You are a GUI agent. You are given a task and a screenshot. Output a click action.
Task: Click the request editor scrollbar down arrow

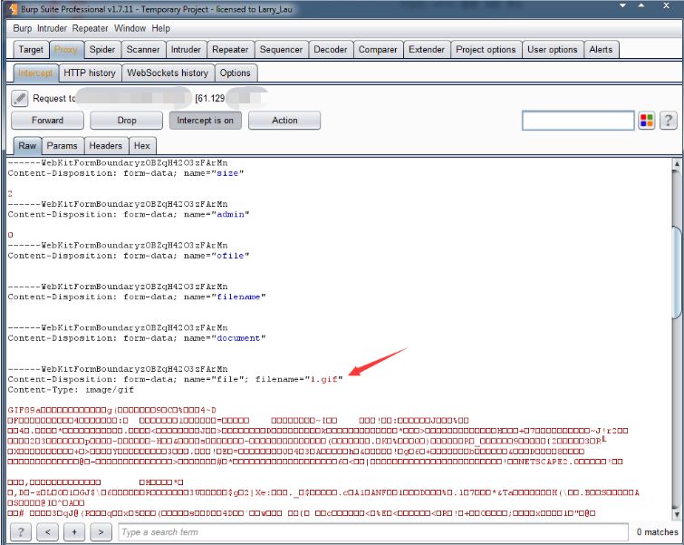coord(677,514)
